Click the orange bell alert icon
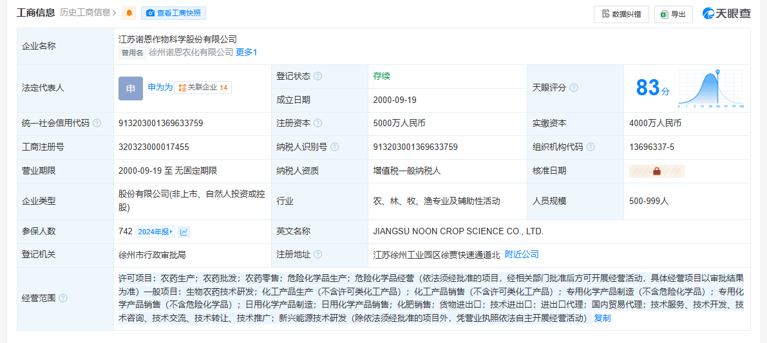Viewport: 767px width, 343px height. (129, 13)
